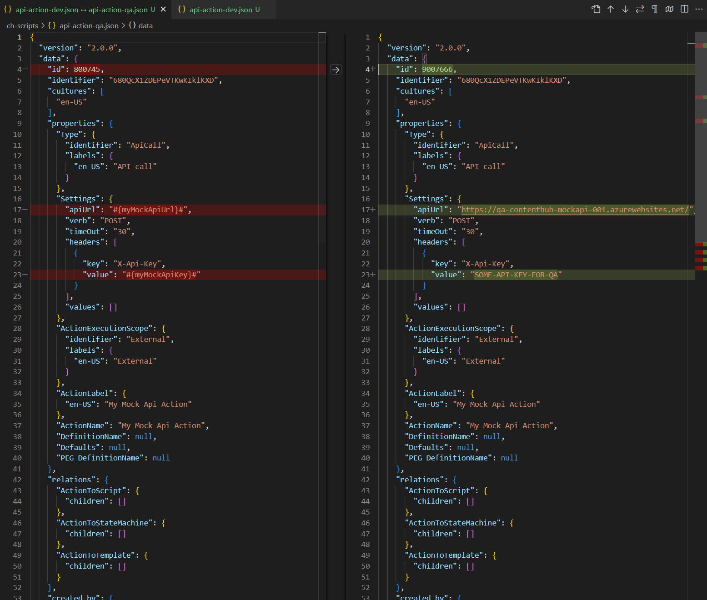Swap left and right sides of the diff
Image resolution: width=707 pixels, height=600 pixels.
[x=640, y=9]
